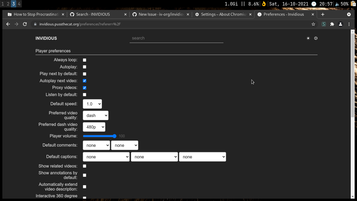The height and width of the screenshot is (201, 357).
Task: Open the Chromium three-dot menu
Action: tap(349, 24)
